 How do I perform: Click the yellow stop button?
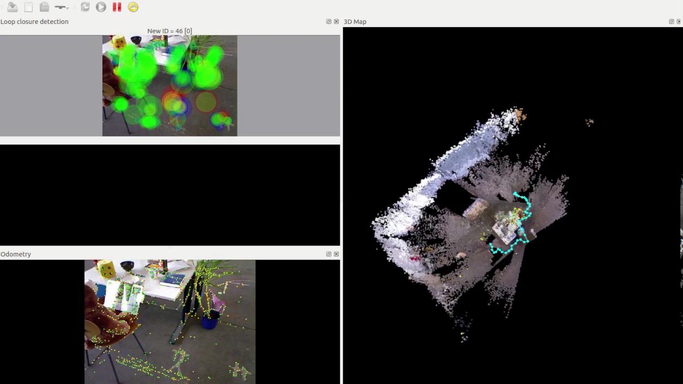click(133, 7)
